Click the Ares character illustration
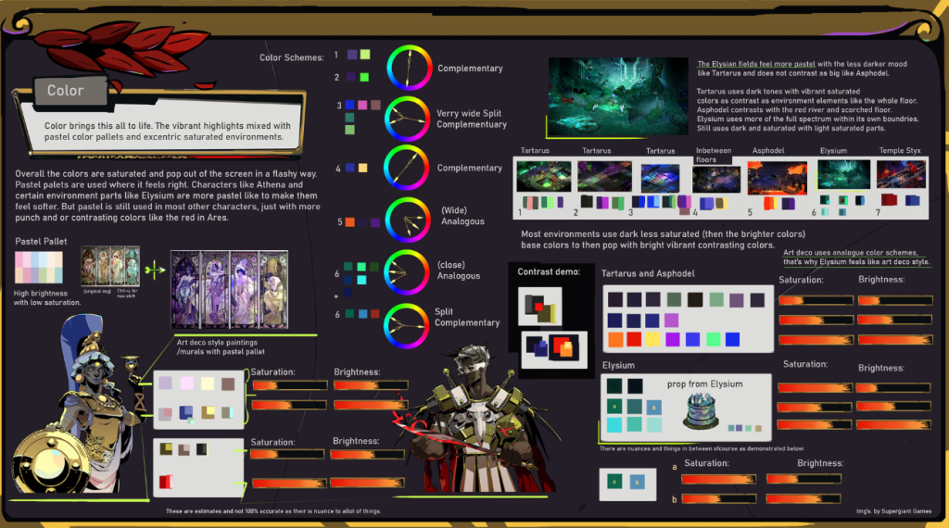The height and width of the screenshot is (528, 949). 478,419
